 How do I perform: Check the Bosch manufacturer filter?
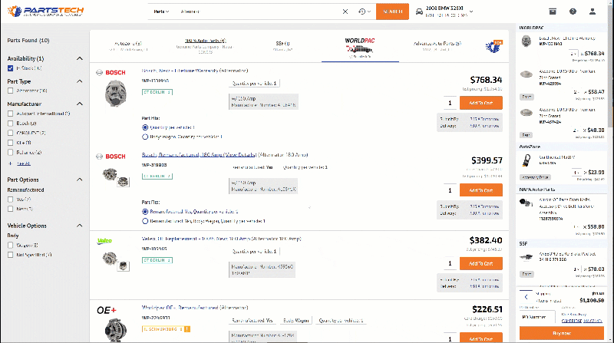(x=11, y=124)
